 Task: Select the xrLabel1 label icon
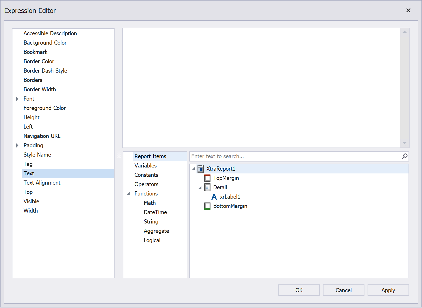coord(214,197)
